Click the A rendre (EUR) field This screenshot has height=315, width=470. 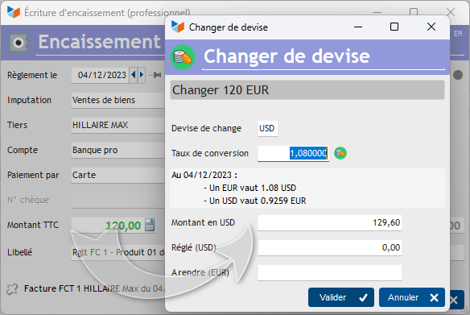(x=330, y=272)
